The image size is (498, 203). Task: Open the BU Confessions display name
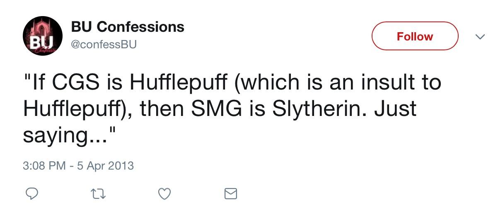point(128,27)
